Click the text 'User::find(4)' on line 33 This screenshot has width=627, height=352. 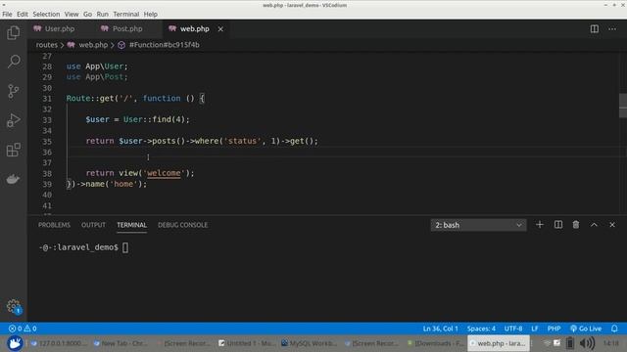[154, 119]
